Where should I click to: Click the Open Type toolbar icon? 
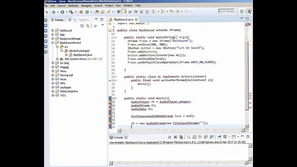[x=97, y=12]
